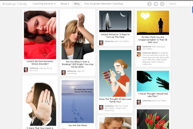Click the woman holding ring thumbnail
Image resolution: width=193 pixels, height=129 pixels.
click(40, 35)
